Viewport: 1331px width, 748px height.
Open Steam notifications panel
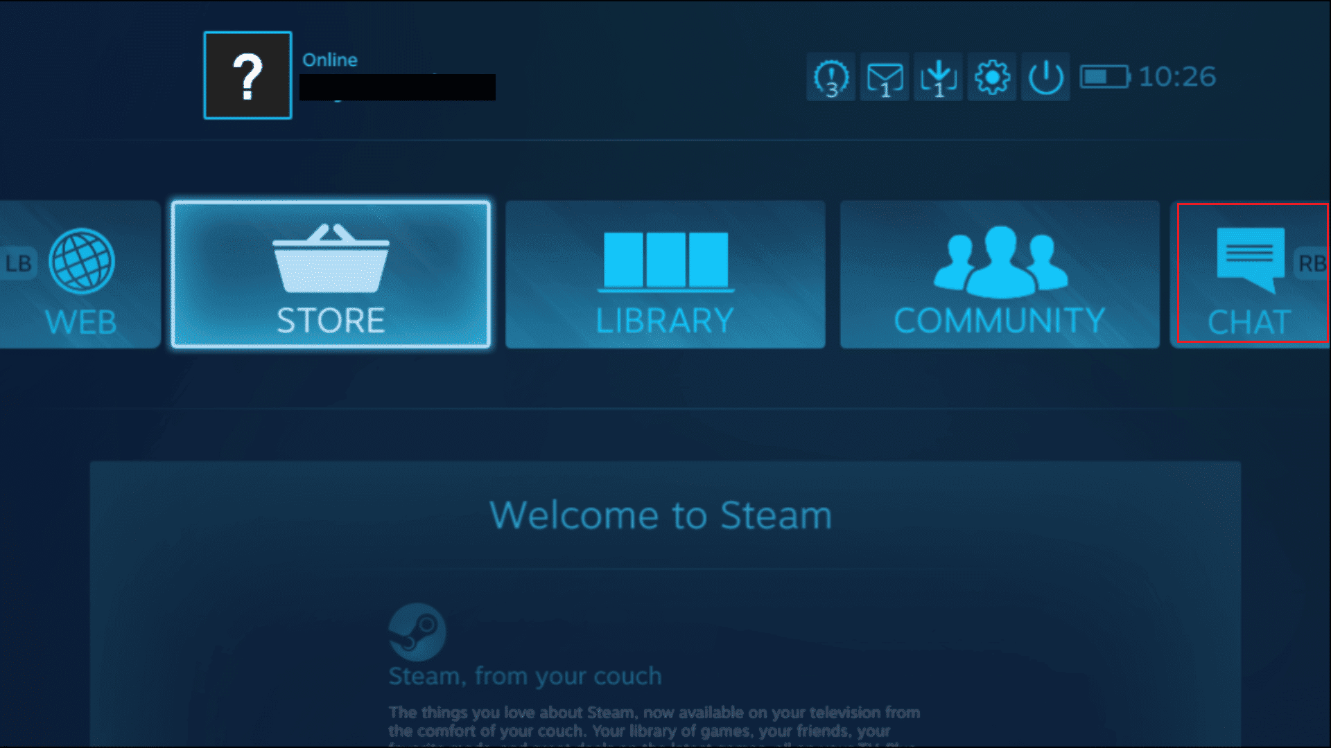830,77
